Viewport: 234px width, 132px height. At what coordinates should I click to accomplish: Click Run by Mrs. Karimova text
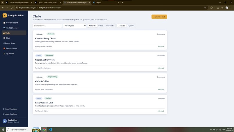(x=43, y=68)
